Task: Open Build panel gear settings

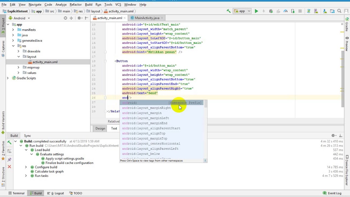Action: coord(334,135)
